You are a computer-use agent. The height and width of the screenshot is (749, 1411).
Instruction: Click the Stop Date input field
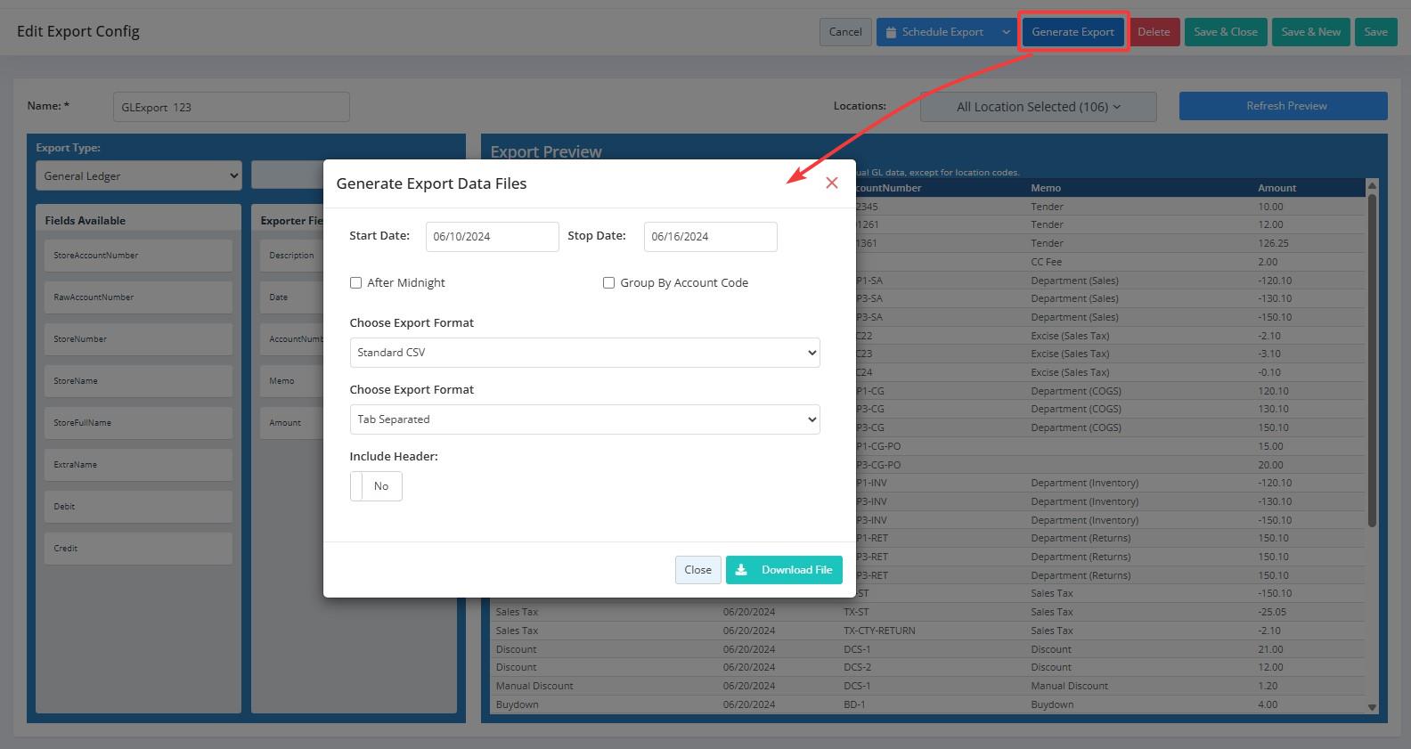tap(710, 237)
